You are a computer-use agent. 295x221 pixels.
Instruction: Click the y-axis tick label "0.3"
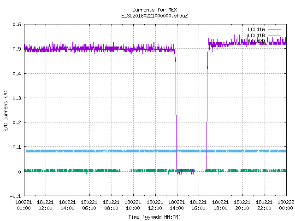17,98
